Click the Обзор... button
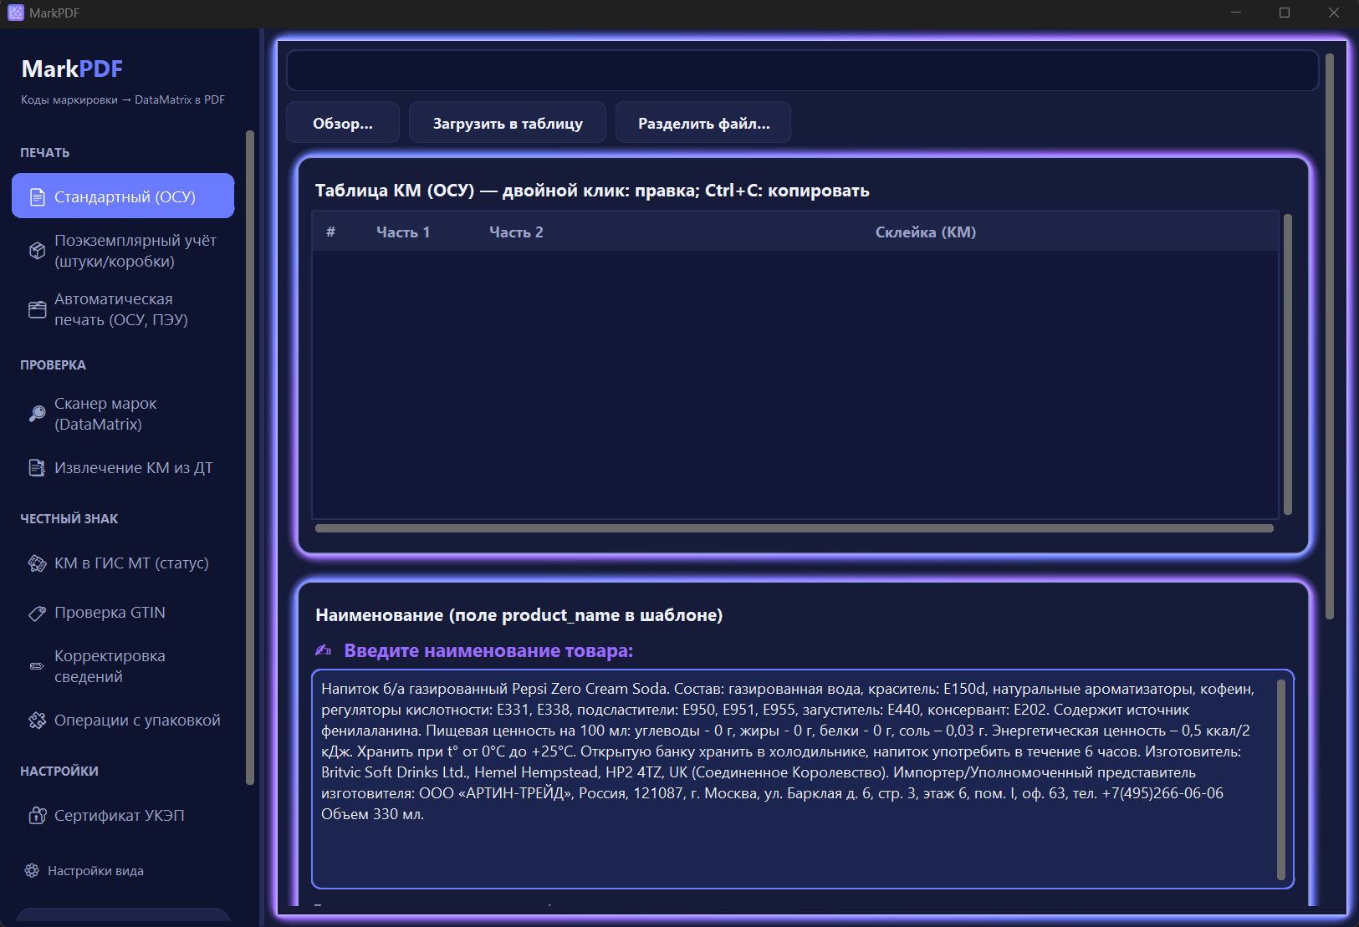The height and width of the screenshot is (927, 1359). pos(343,123)
